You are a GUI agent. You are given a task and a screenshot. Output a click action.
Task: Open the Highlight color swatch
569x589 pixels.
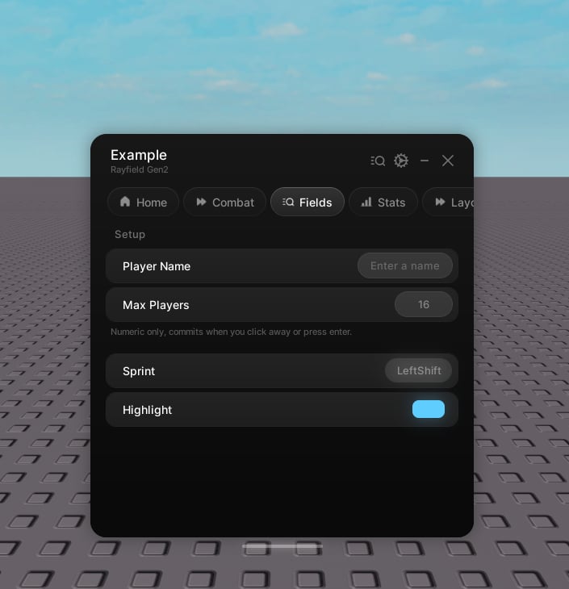[x=429, y=409]
